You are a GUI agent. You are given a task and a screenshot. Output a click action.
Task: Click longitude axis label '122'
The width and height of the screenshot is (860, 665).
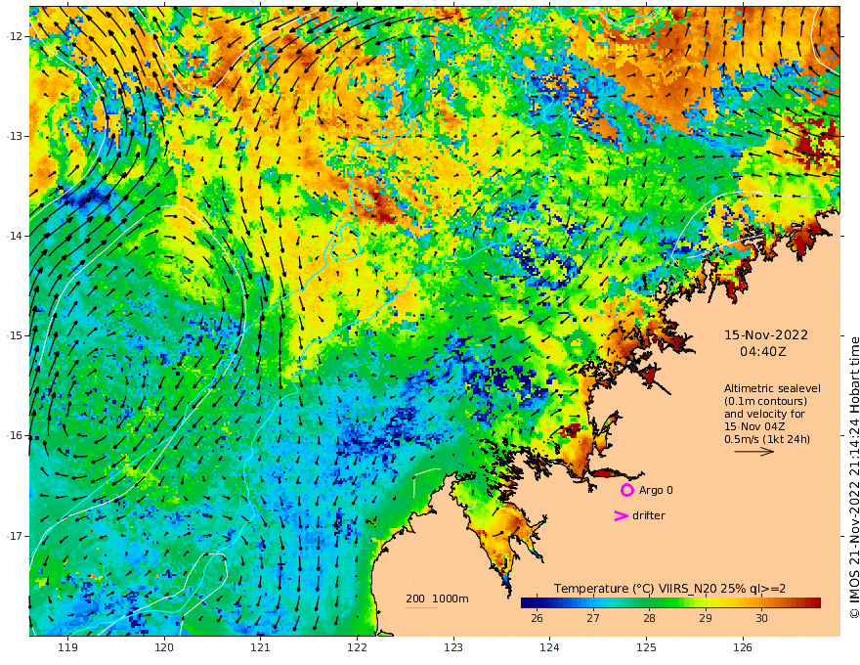tap(357, 648)
